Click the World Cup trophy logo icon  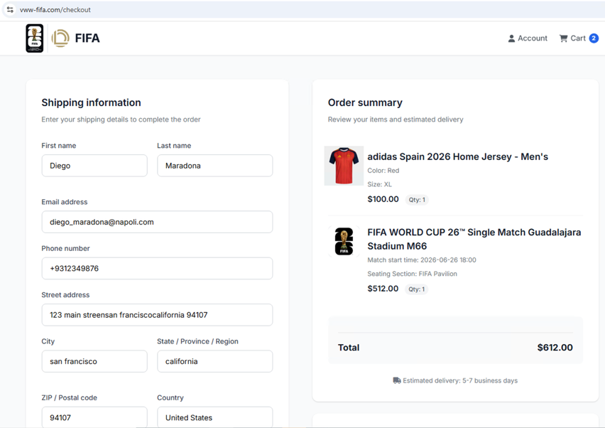(34, 38)
